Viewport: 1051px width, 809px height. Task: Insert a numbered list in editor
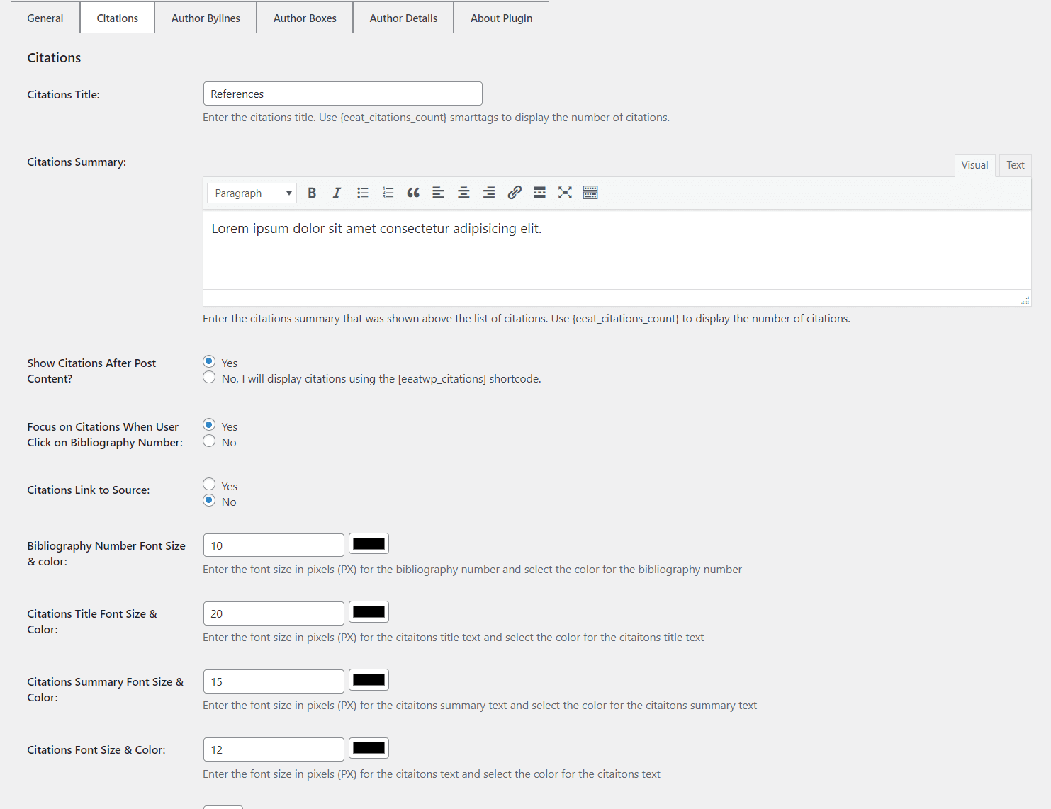coord(388,193)
